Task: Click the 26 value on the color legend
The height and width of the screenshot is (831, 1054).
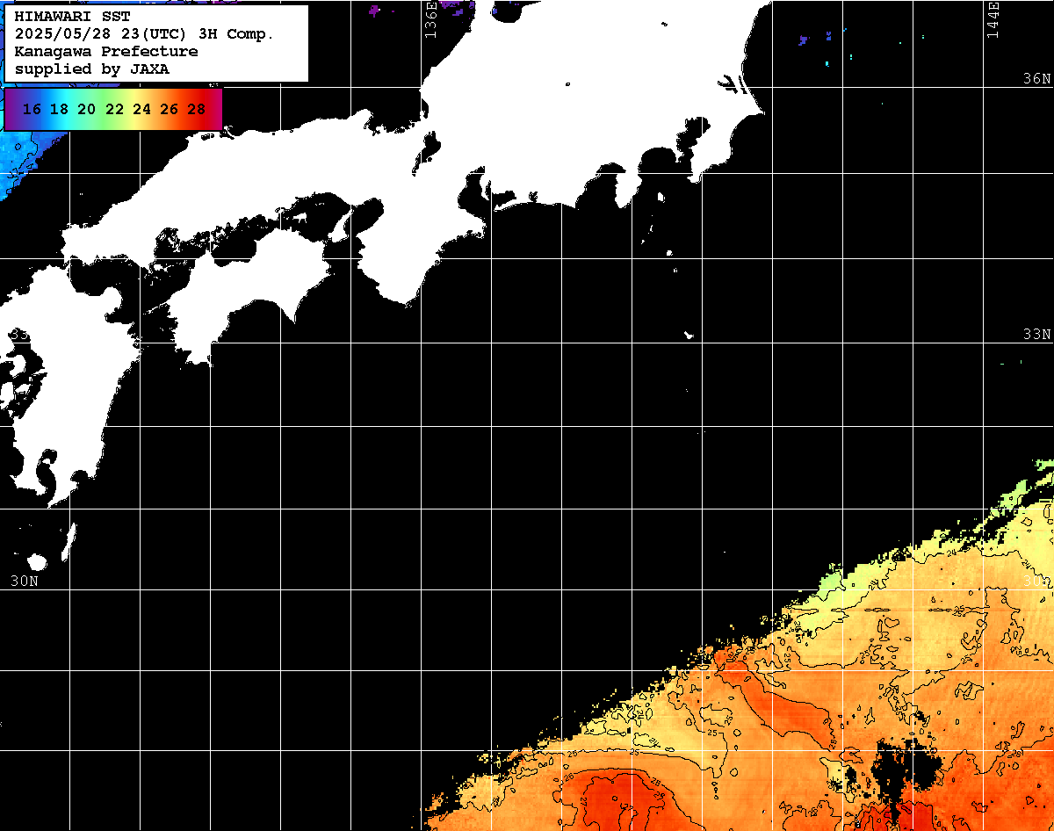Action: coord(169,110)
